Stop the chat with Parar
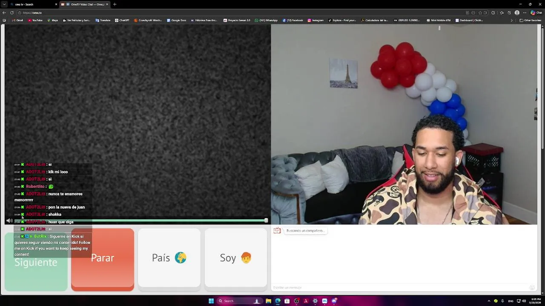The height and width of the screenshot is (306, 545). coord(103,260)
